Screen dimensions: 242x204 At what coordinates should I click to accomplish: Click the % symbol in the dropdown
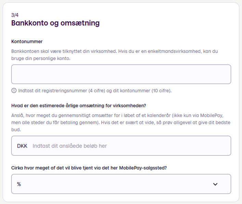[19, 184]
